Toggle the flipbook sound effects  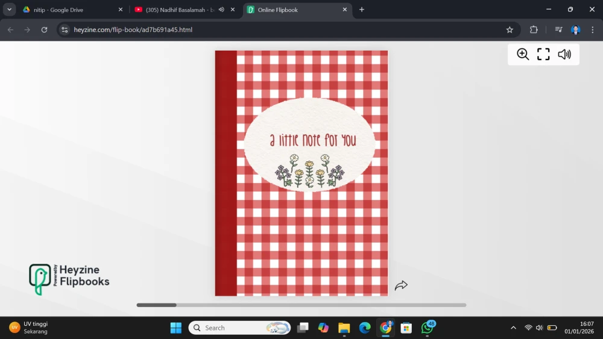tap(564, 54)
